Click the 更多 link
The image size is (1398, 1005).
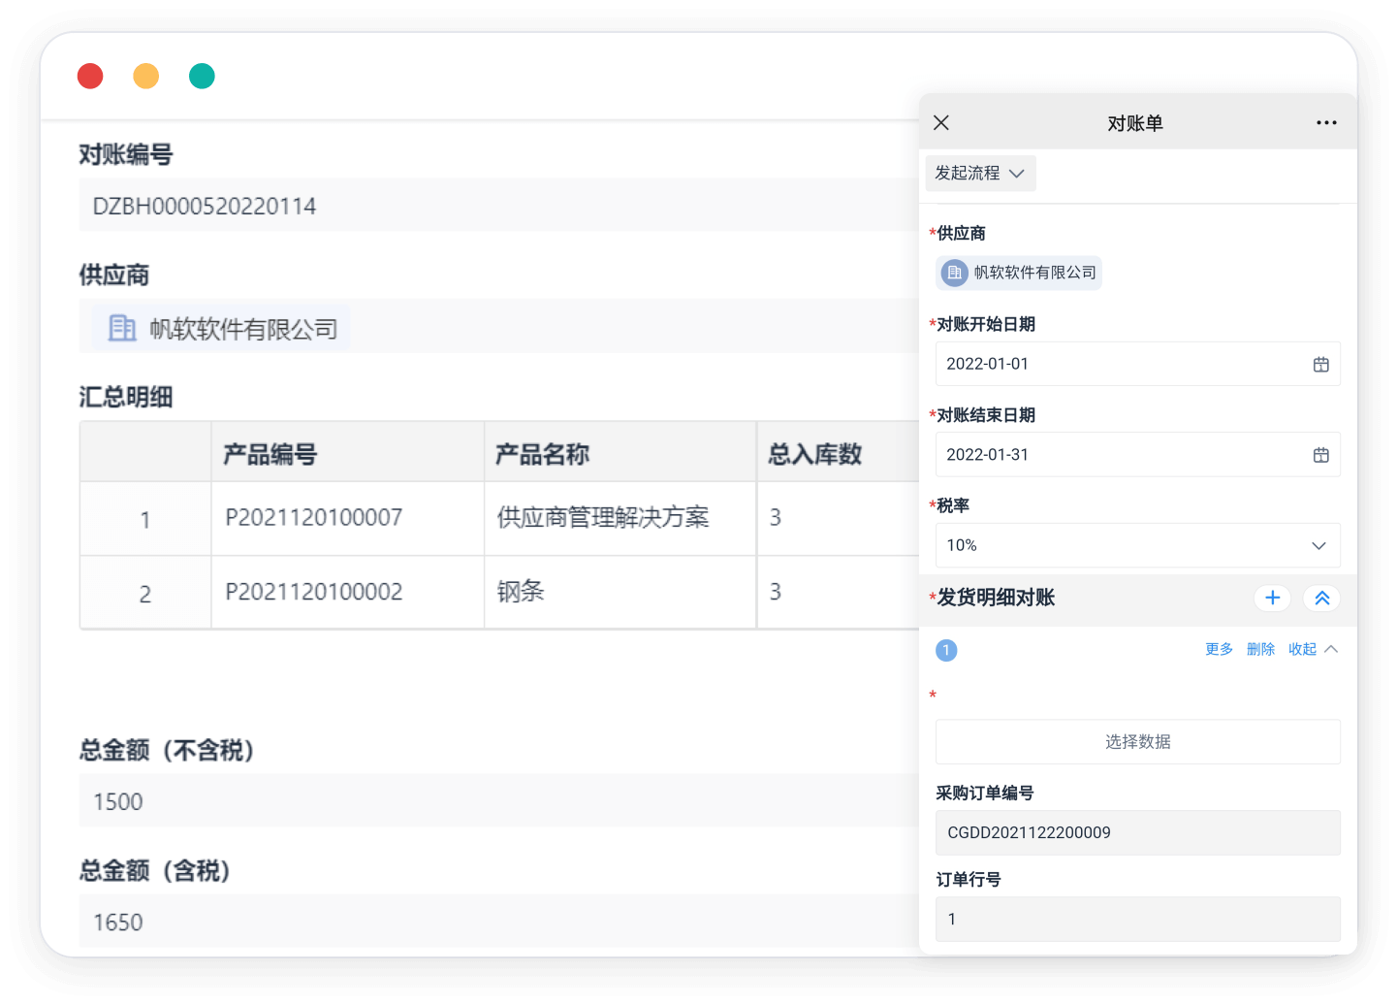pyautogui.click(x=1219, y=649)
